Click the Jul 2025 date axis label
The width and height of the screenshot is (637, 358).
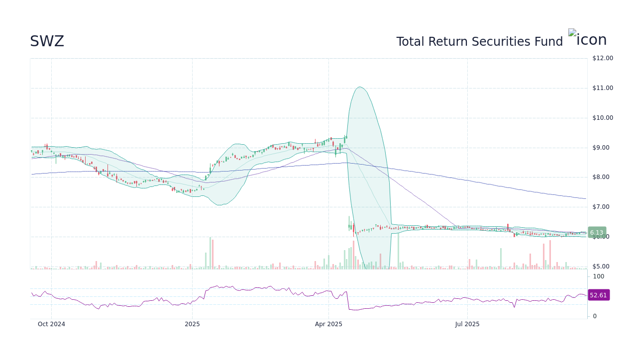pyautogui.click(x=467, y=324)
